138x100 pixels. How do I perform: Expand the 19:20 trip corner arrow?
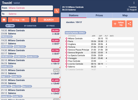[x=60, y=47]
